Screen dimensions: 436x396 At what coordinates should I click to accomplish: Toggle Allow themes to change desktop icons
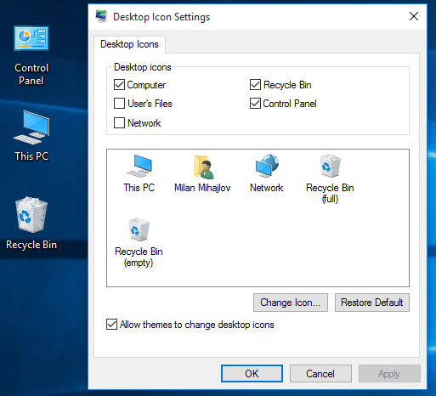tap(111, 325)
